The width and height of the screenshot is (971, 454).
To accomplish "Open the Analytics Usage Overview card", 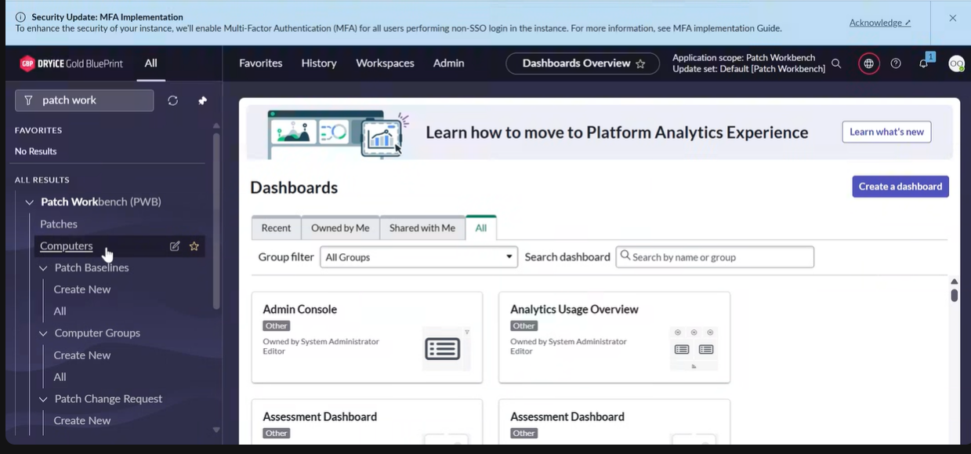I will (x=614, y=337).
